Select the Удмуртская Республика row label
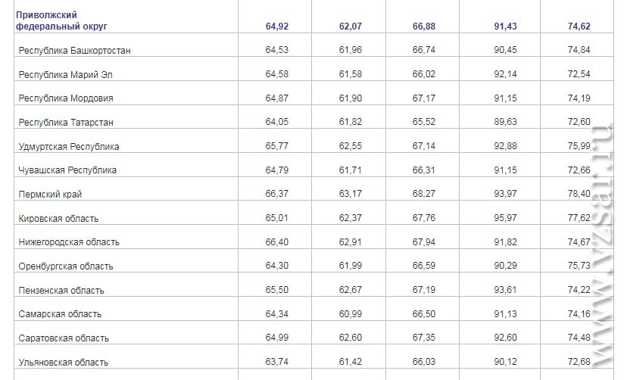The height and width of the screenshot is (380, 624). (x=69, y=147)
